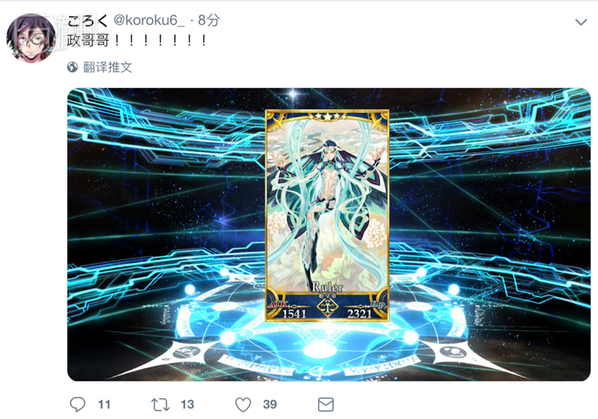Click the reply speech bubble icon
The image size is (598, 419).
78,405
